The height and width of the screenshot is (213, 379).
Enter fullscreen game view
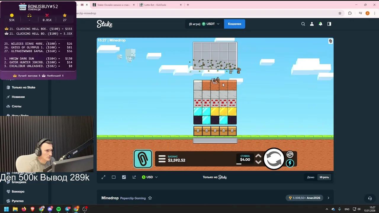coord(103,177)
